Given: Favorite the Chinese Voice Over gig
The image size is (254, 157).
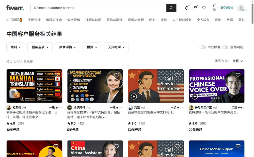Looking at the screenshot, I should pos(238,75).
